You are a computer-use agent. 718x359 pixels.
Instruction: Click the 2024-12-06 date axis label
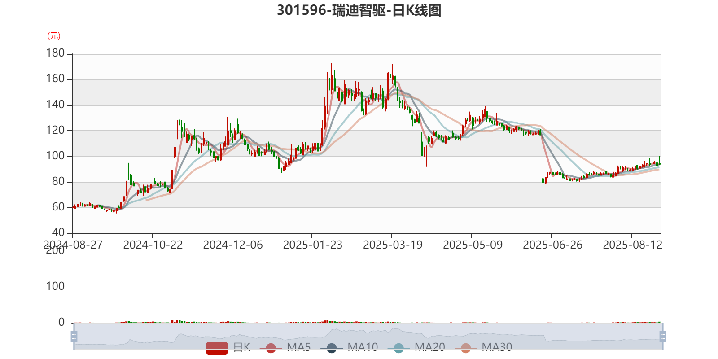coord(232,245)
